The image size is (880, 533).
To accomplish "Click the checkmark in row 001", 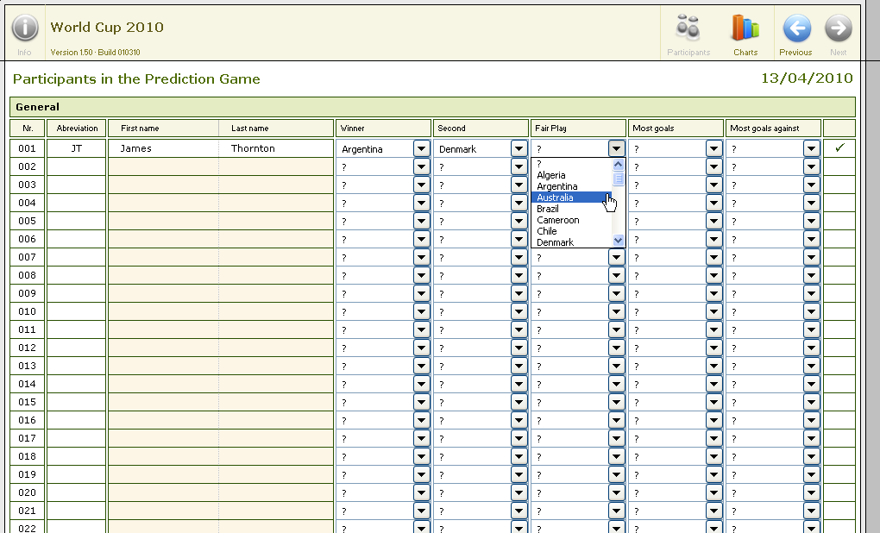I will pyautogui.click(x=839, y=148).
